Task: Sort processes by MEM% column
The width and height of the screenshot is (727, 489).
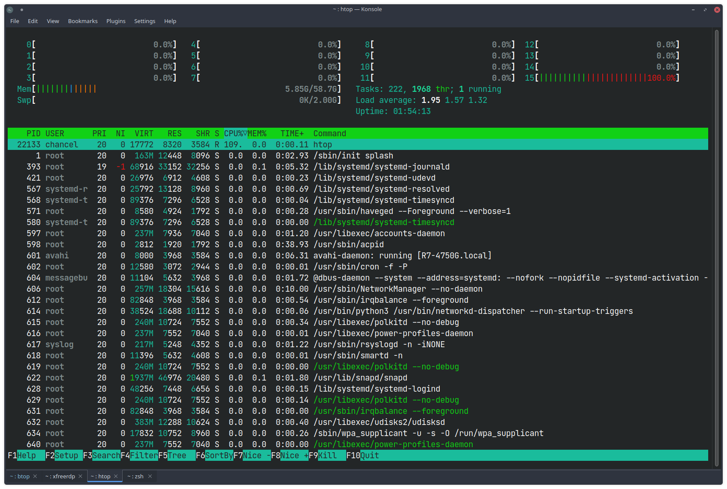Action: click(x=257, y=134)
